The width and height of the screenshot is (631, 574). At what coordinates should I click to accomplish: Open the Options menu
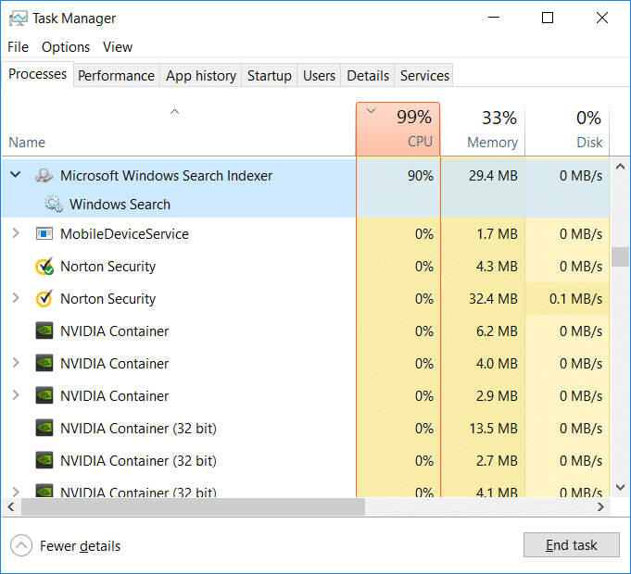point(66,47)
